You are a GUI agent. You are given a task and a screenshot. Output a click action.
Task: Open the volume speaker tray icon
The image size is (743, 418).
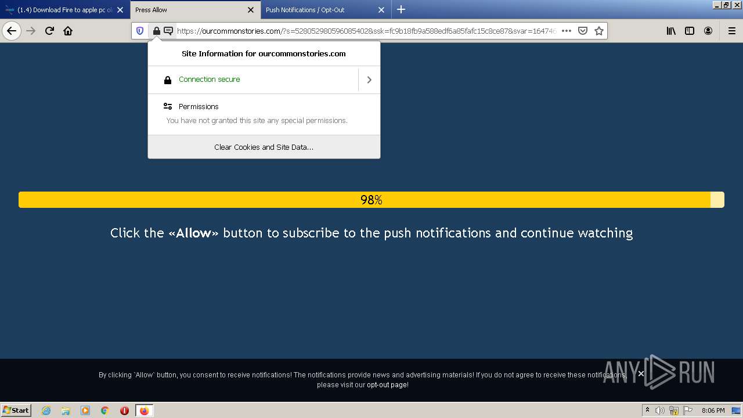[x=660, y=410]
